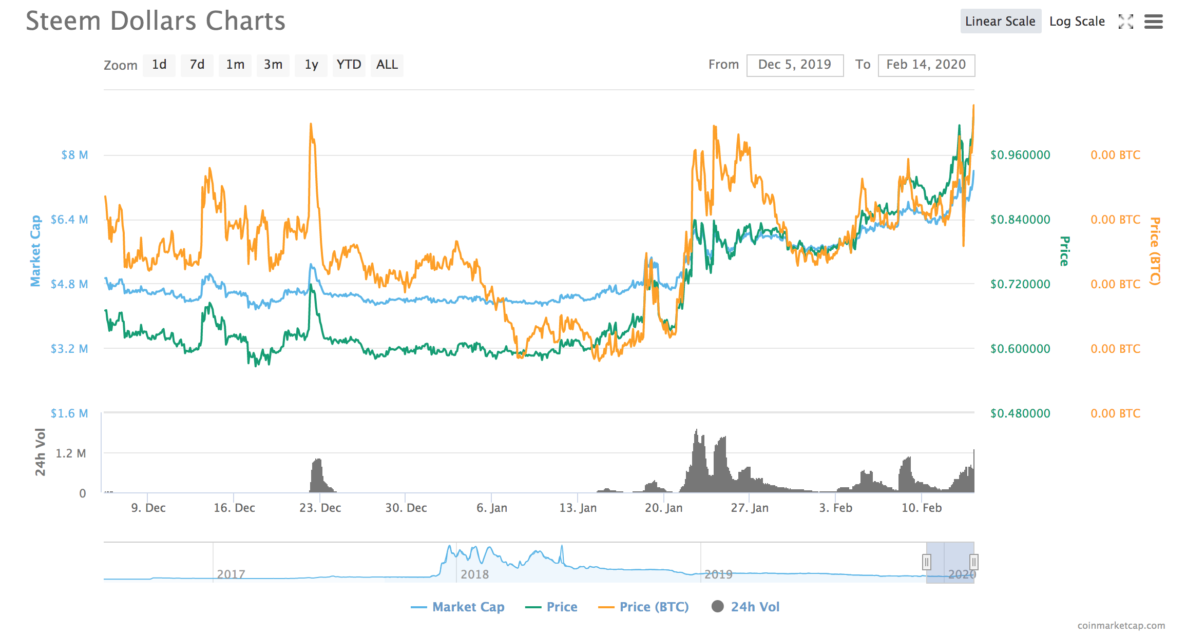Set zoom to 1d
Image resolution: width=1186 pixels, height=637 pixels.
pos(159,65)
